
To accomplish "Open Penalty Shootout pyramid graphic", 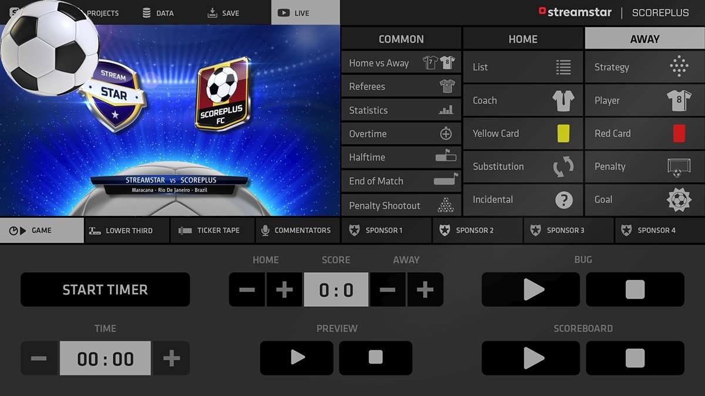I will click(401, 205).
